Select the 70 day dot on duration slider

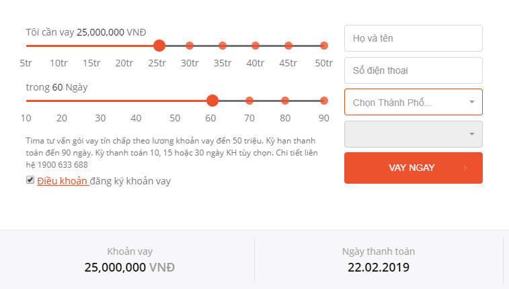pos(249,101)
